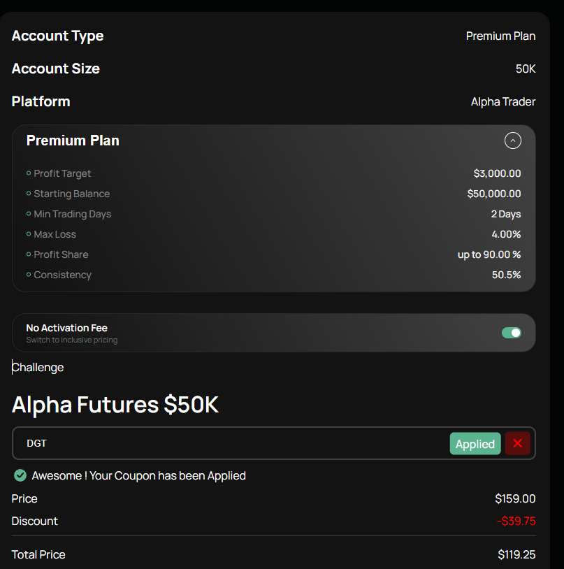564x569 pixels.
Task: Click the "Max Loss" label
Action: pos(55,234)
